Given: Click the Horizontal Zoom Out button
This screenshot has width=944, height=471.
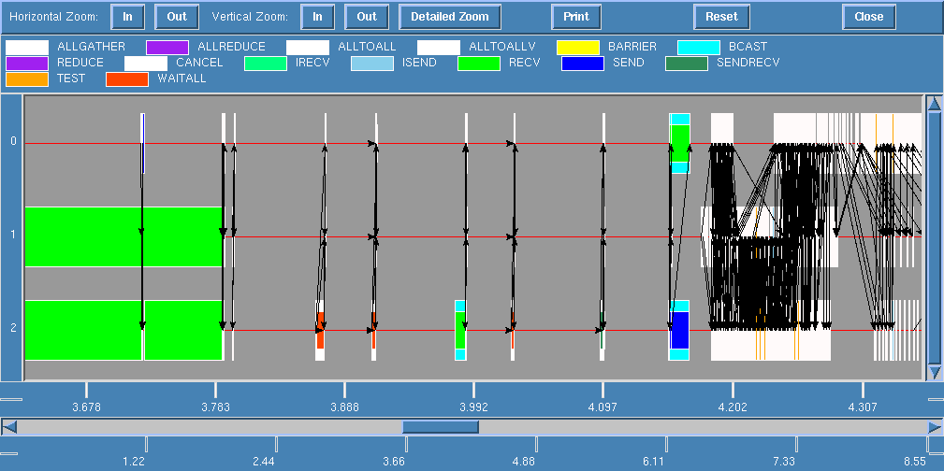Looking at the screenshot, I should (x=177, y=17).
